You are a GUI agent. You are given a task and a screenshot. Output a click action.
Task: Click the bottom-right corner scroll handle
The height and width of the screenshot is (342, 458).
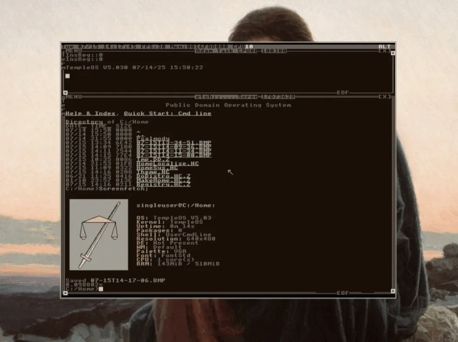(x=393, y=291)
